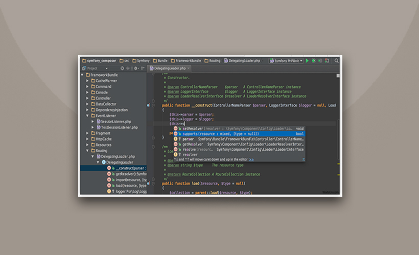Expand the Controller folder
Screen dimensions: 419x255
coord(87,98)
